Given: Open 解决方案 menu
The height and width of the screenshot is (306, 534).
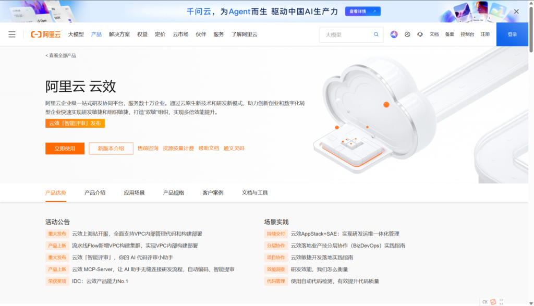Looking at the screenshot, I should coord(119,34).
